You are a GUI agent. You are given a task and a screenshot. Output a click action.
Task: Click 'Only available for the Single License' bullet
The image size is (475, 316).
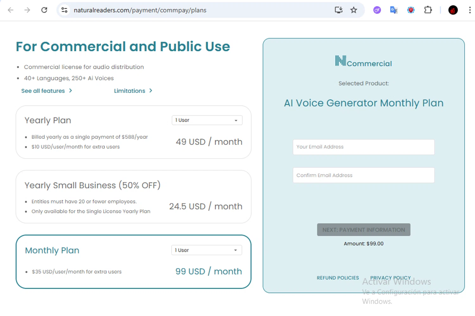point(91,211)
